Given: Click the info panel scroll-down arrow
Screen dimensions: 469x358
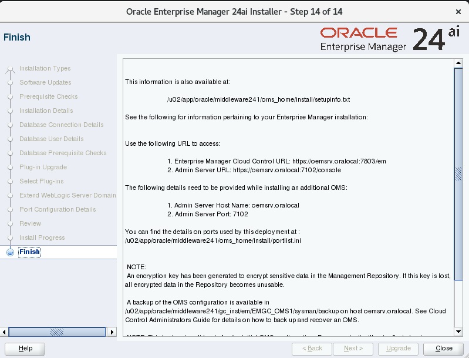Looking at the screenshot, I should coord(458,332).
